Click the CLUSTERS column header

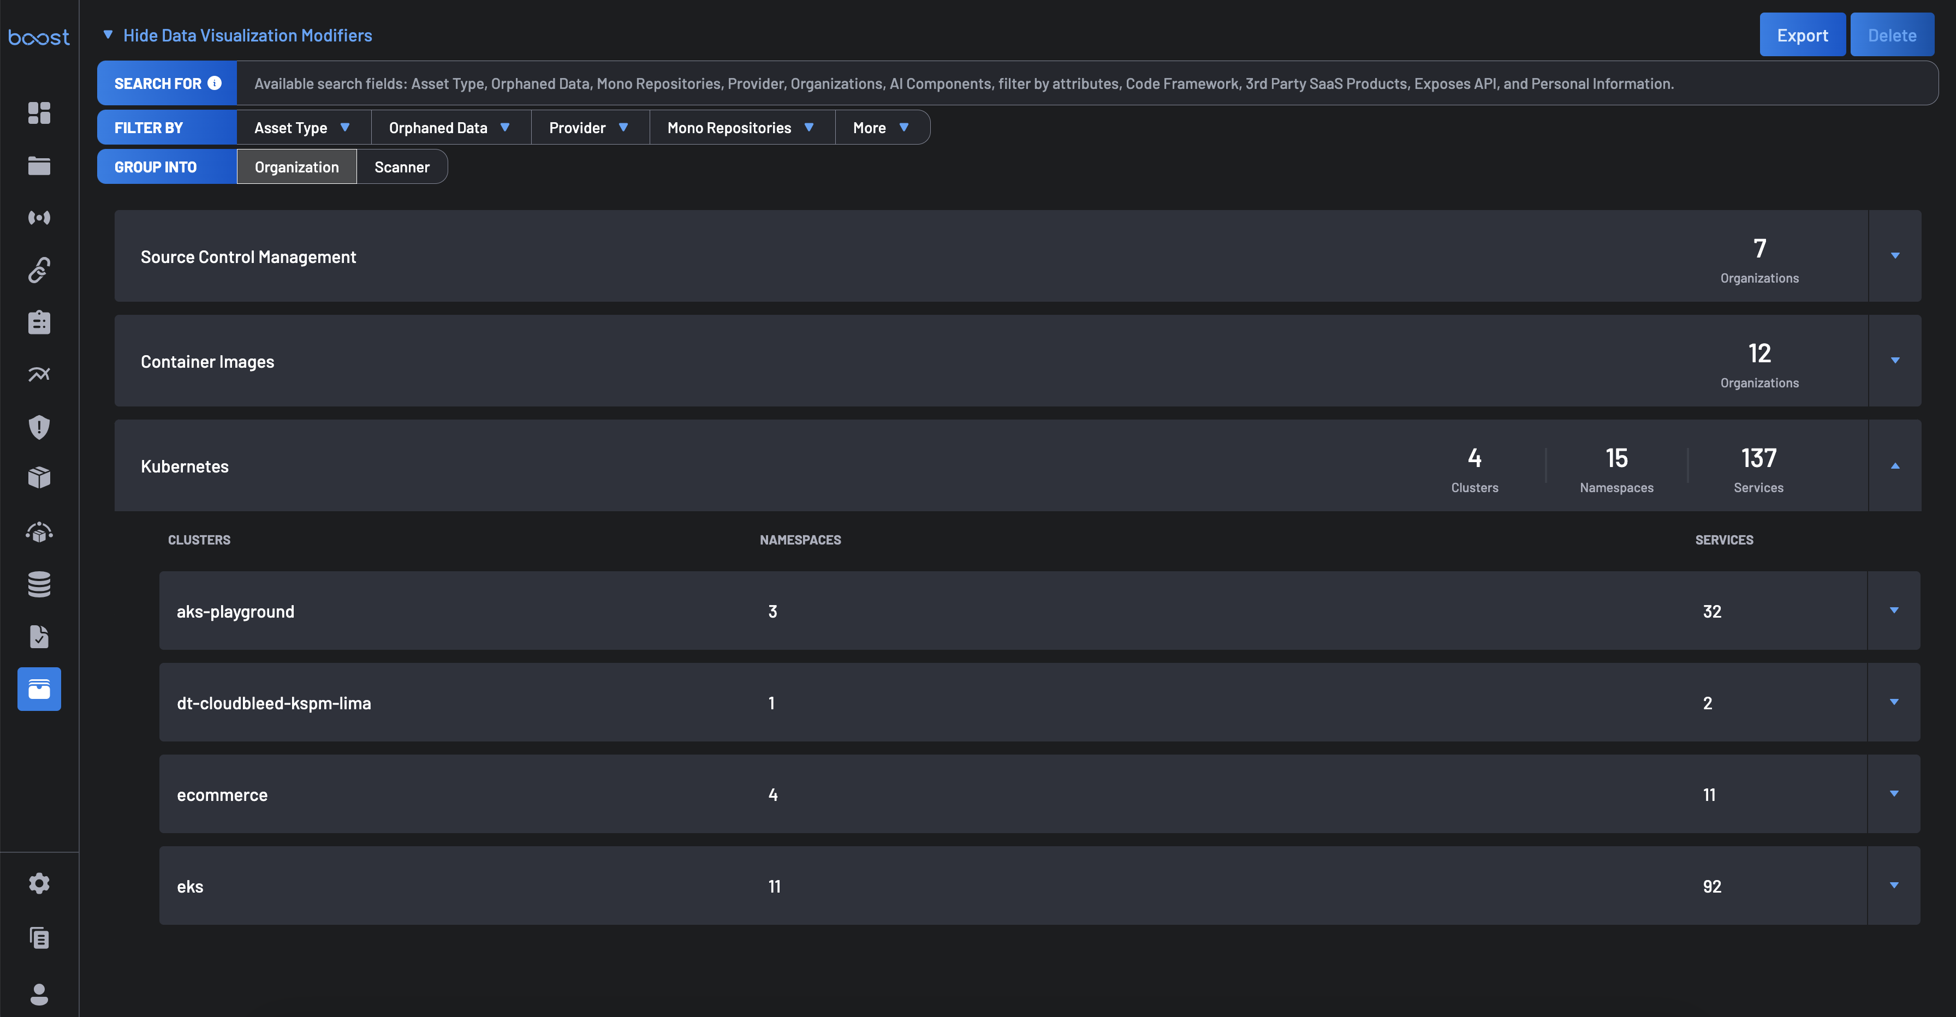coord(199,540)
